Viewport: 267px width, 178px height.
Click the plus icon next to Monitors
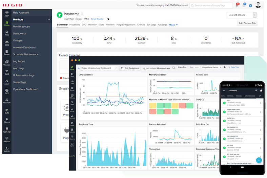[49, 20]
